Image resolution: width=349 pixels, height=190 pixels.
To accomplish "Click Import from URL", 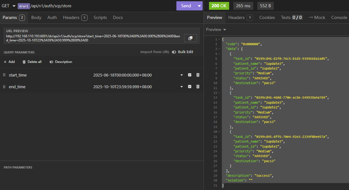I will point(155,52).
